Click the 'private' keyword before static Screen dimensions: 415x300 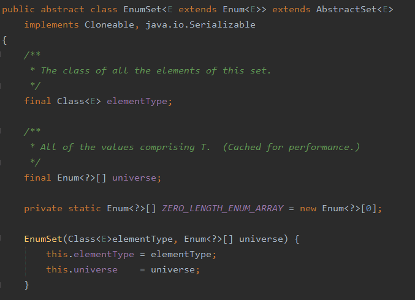click(44, 209)
